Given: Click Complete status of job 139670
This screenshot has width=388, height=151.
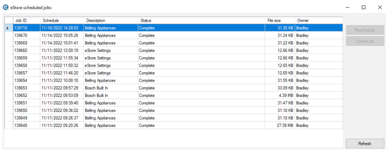Looking at the screenshot, I should click(x=201, y=35).
